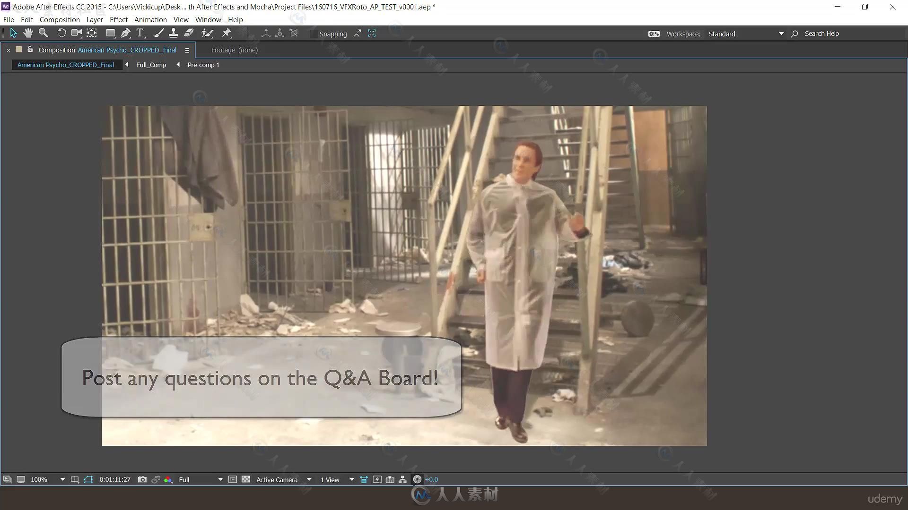Toggle Pixel Aspect Ratio Correction

tap(364, 479)
